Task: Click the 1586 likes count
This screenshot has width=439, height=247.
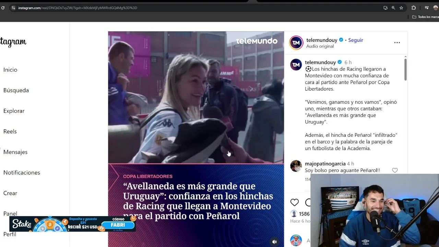Action: coord(304,214)
